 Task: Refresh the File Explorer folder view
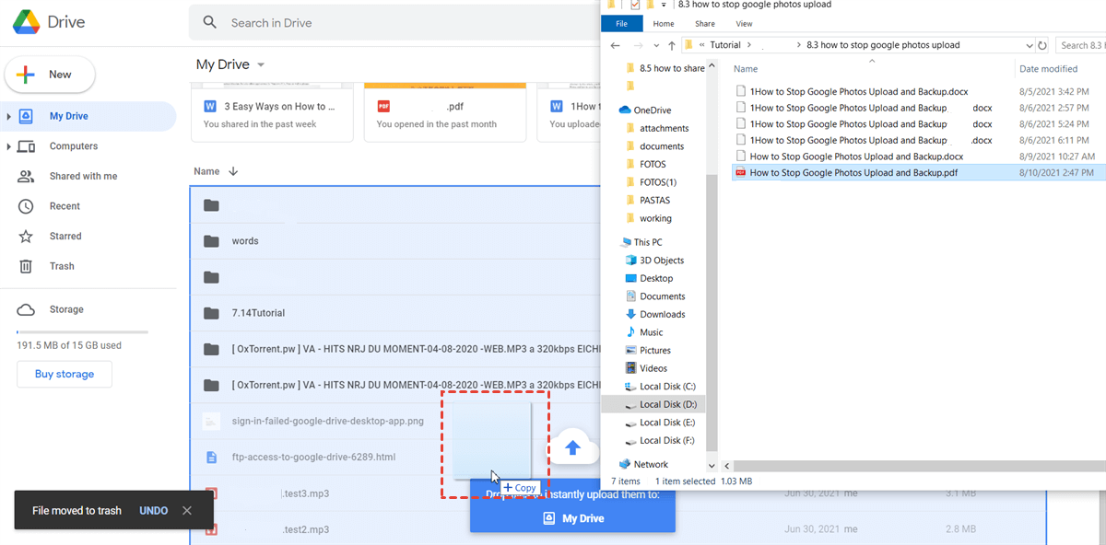pos(1042,45)
